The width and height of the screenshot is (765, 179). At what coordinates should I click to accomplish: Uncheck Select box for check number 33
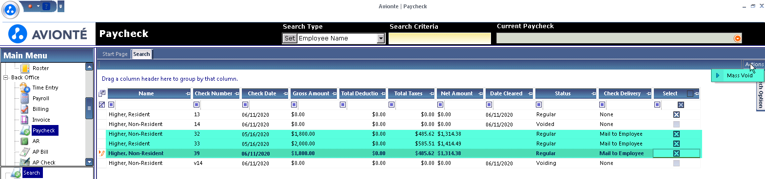coord(676,143)
